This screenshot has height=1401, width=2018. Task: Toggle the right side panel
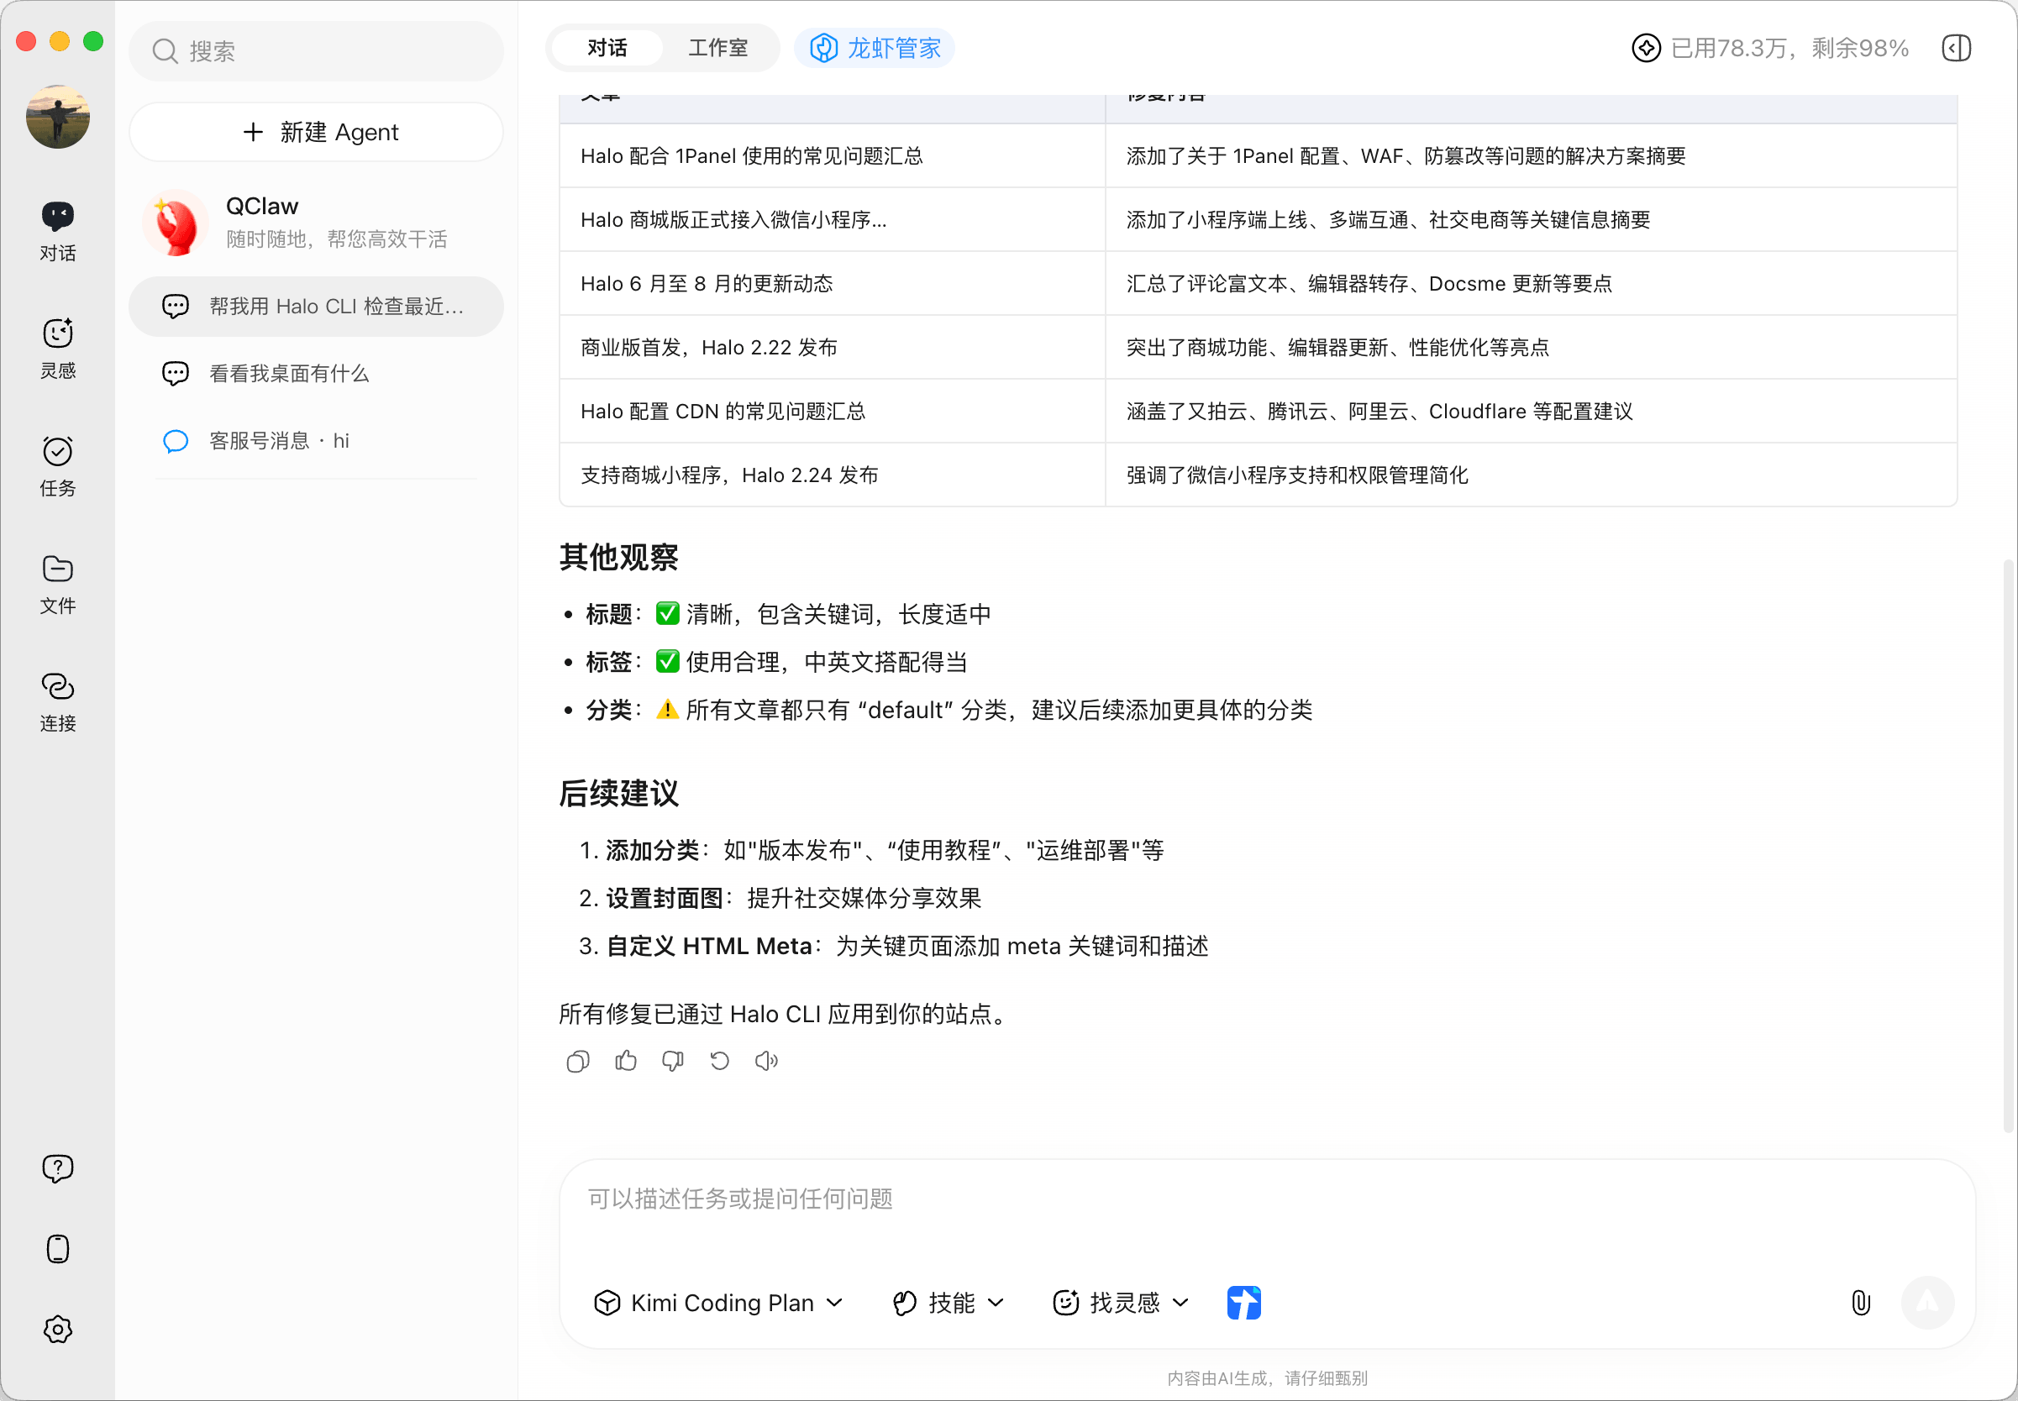pyautogui.click(x=1957, y=48)
